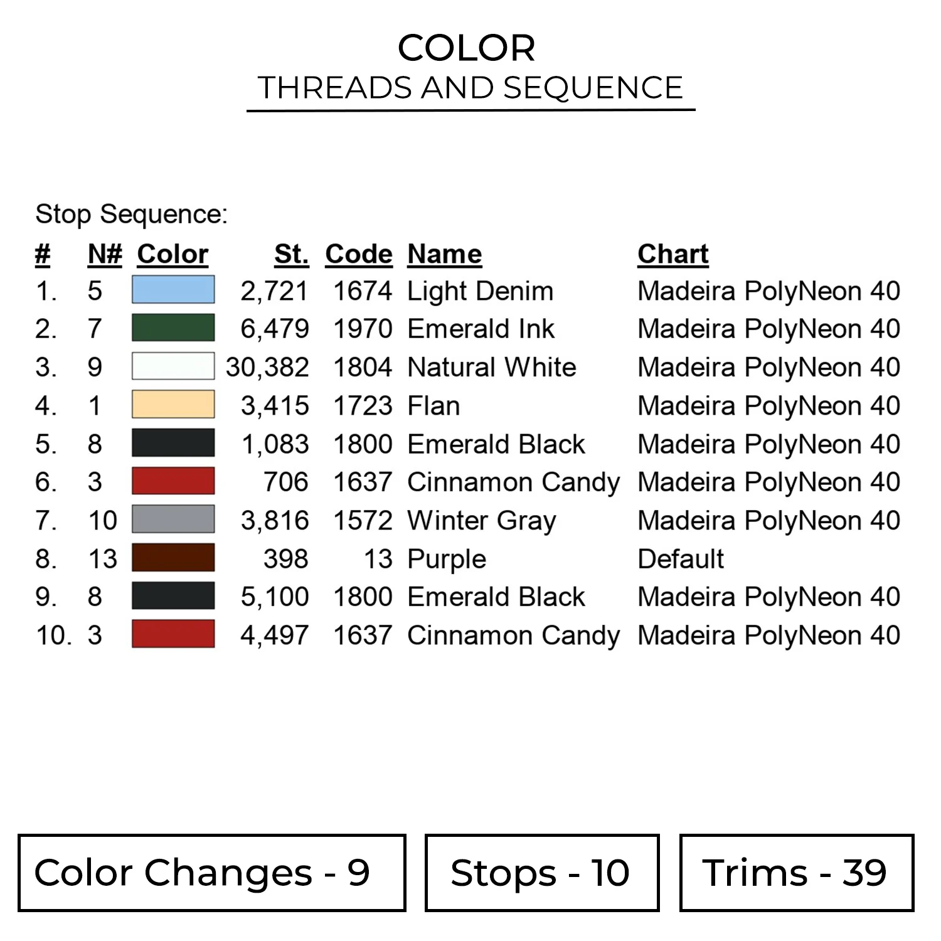The width and height of the screenshot is (941, 941).
Task: Select the Emerald Ink green swatch
Action: [173, 328]
